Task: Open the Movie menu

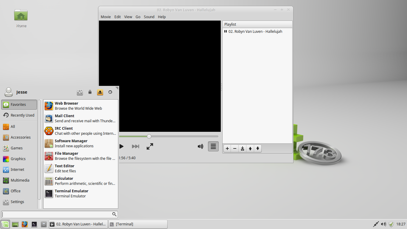Action: [106, 17]
